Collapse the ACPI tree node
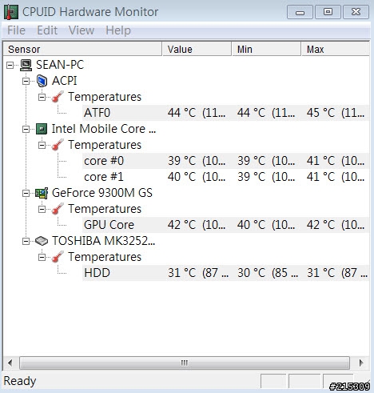 pyautogui.click(x=26, y=81)
